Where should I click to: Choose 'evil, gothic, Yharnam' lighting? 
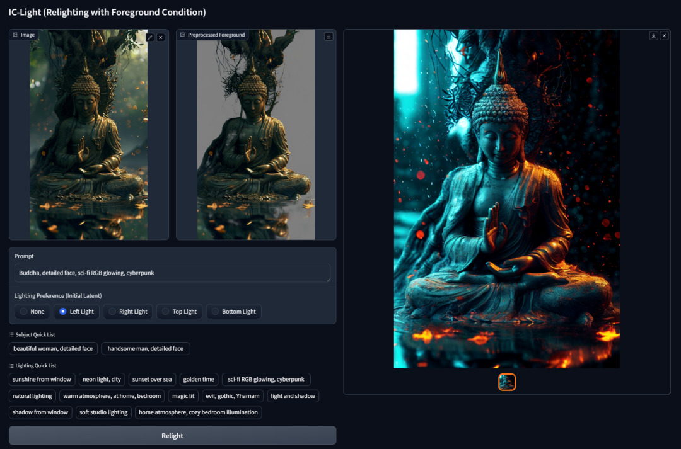[232, 396]
